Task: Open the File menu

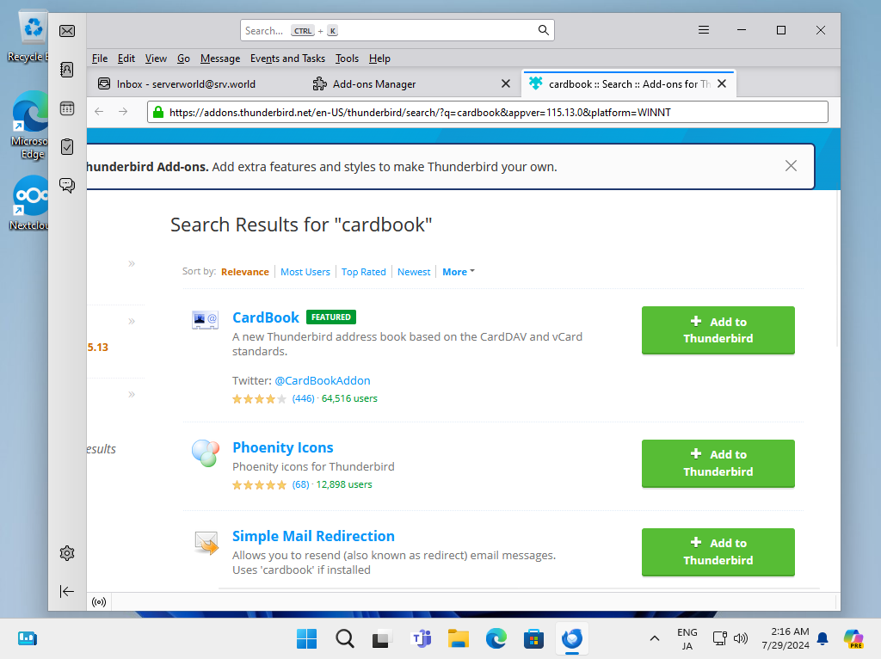Action: [100, 59]
